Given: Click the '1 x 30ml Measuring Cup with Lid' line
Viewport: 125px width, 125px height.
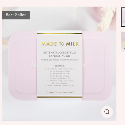Looking at the screenshot, I should coord(59,81).
